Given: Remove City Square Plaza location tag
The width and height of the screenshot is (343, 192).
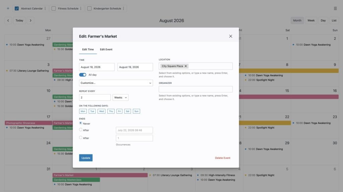Looking at the screenshot, I should 186,66.
